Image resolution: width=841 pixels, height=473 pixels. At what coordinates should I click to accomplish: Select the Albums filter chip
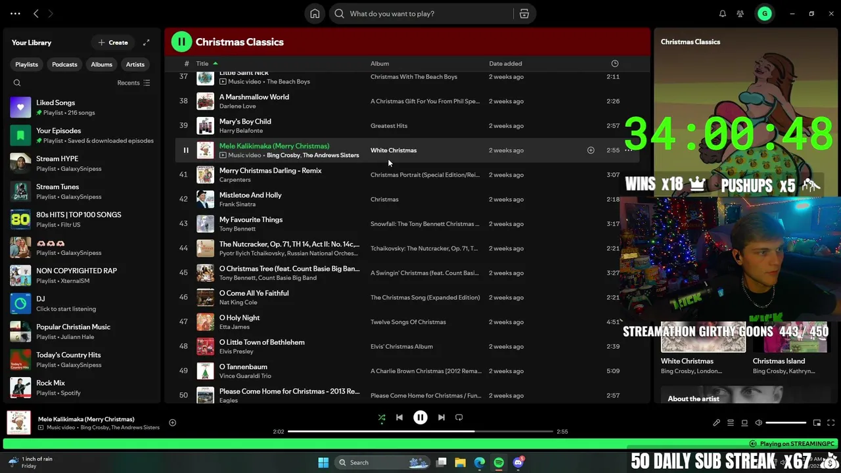point(101,64)
